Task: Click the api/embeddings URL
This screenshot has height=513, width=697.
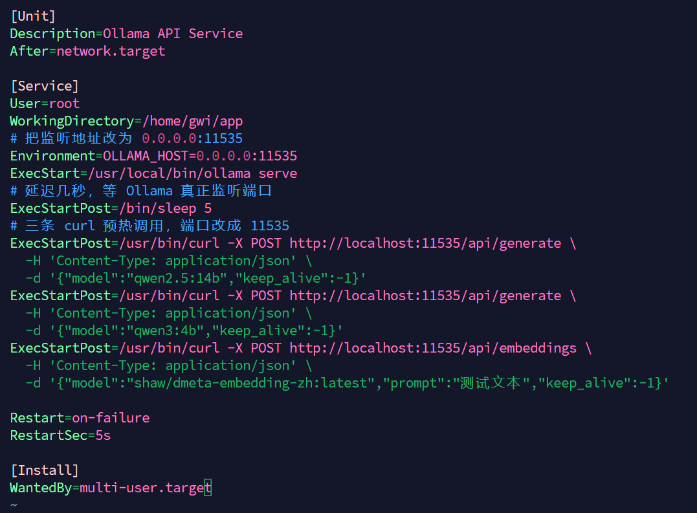Action: (x=433, y=348)
